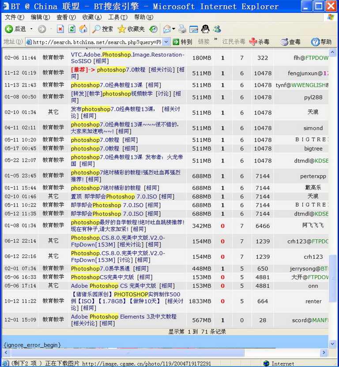Screen dimensions: 339x367
Task: Go back with the 后退 button
Action: pyautogui.click(x=15, y=29)
